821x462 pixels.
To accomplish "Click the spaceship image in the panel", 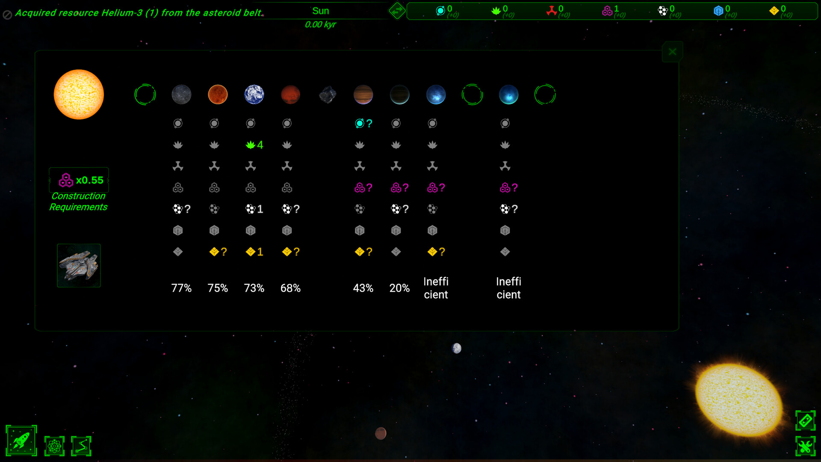I will 79,265.
